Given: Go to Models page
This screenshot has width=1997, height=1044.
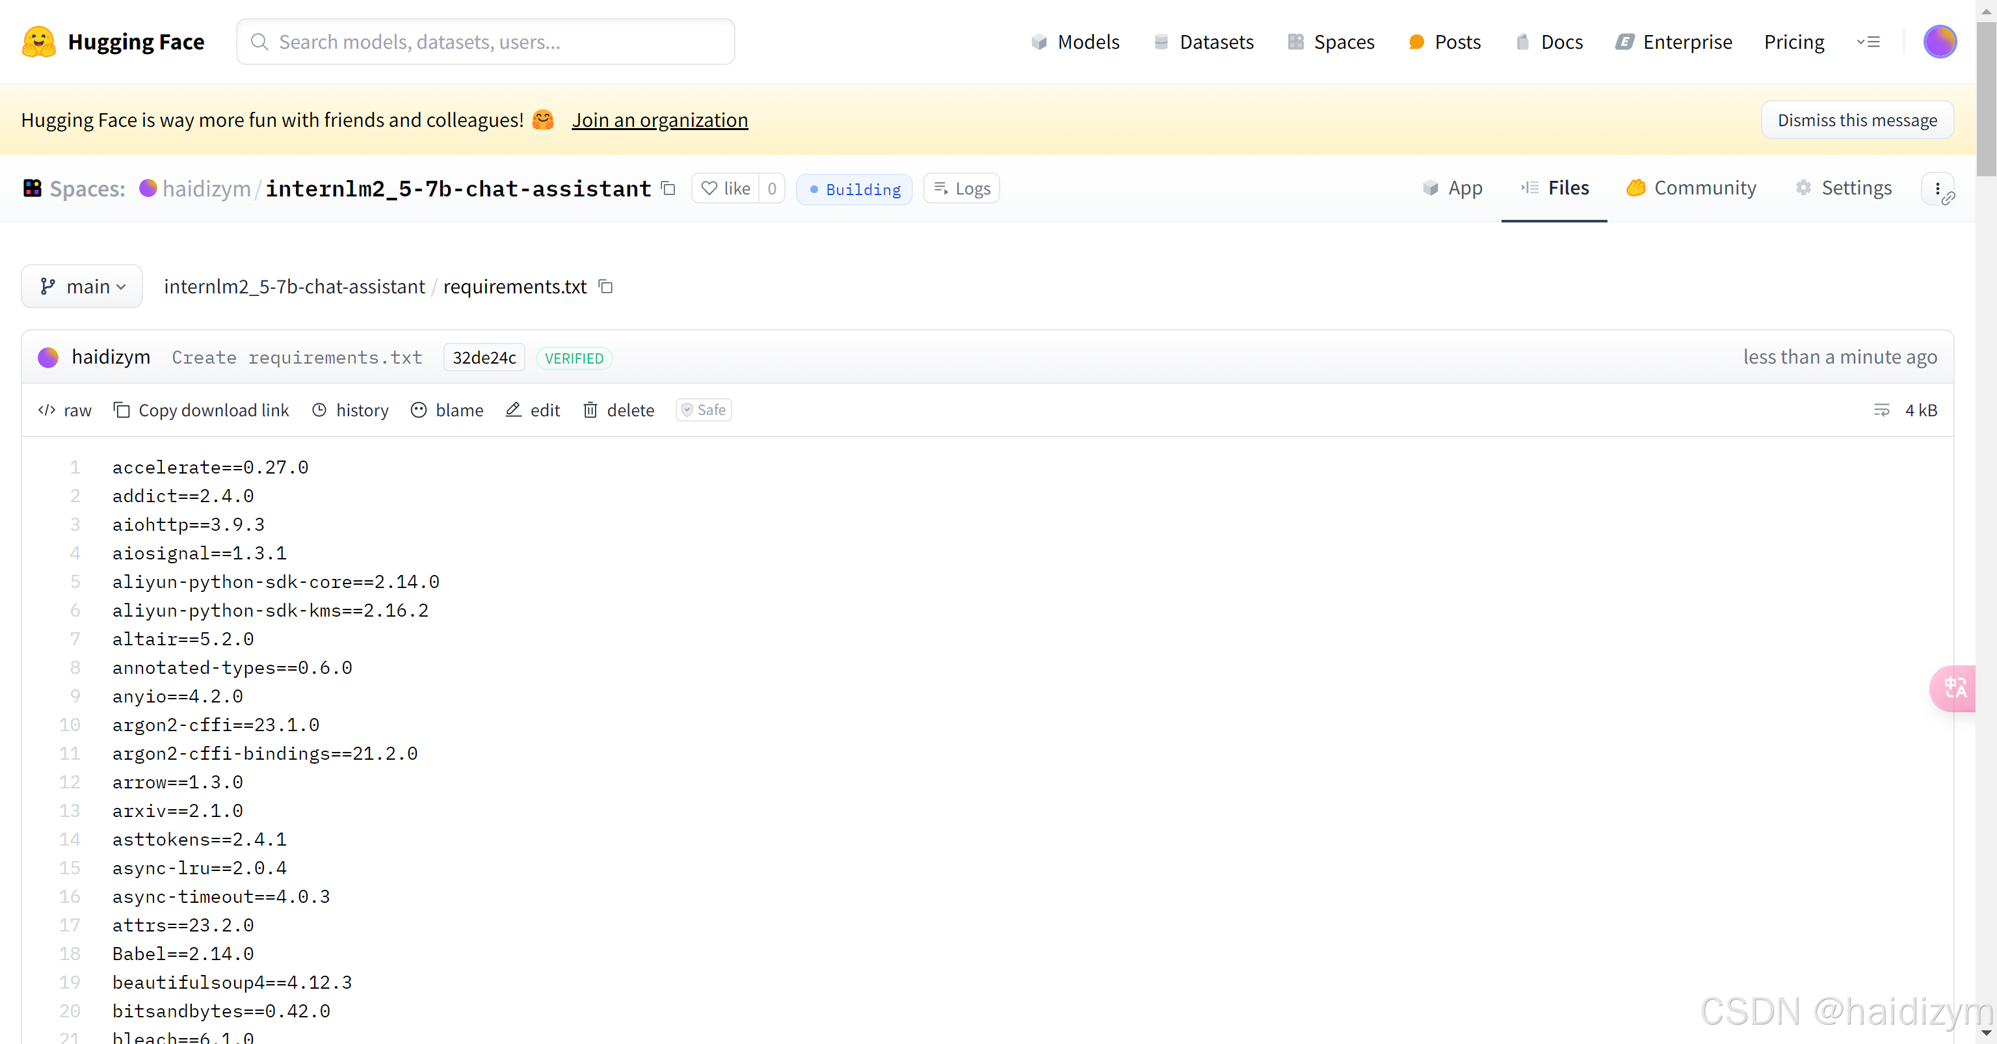Looking at the screenshot, I should pyautogui.click(x=1076, y=42).
